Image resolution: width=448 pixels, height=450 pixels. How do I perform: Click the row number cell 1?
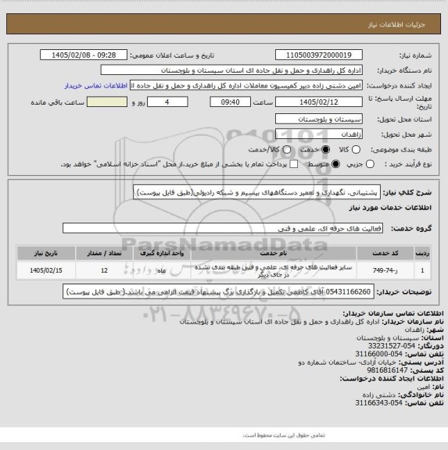[422, 270]
